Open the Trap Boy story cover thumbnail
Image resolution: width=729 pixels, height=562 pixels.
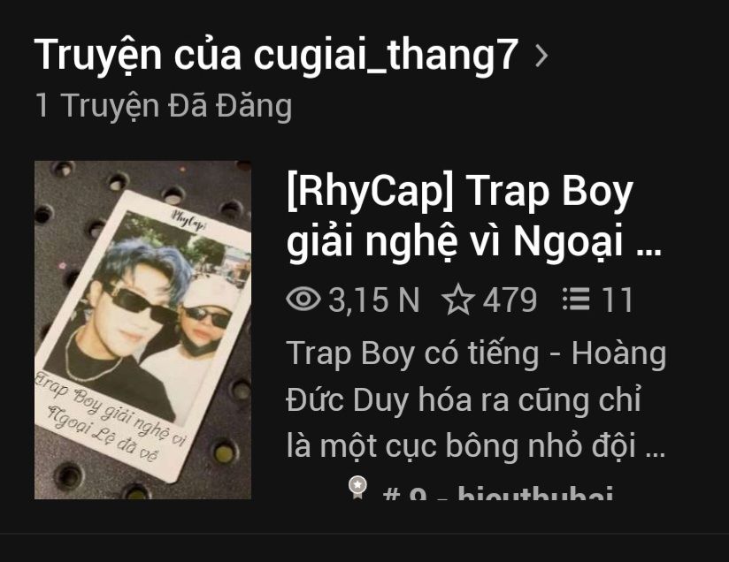(x=143, y=330)
